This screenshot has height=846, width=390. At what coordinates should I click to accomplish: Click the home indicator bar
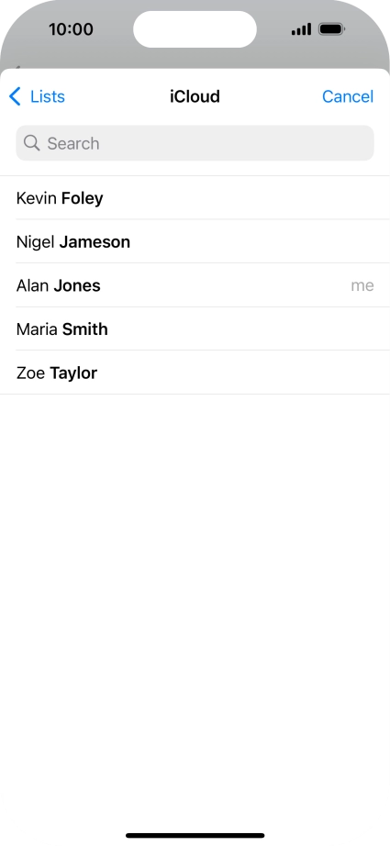[195, 835]
